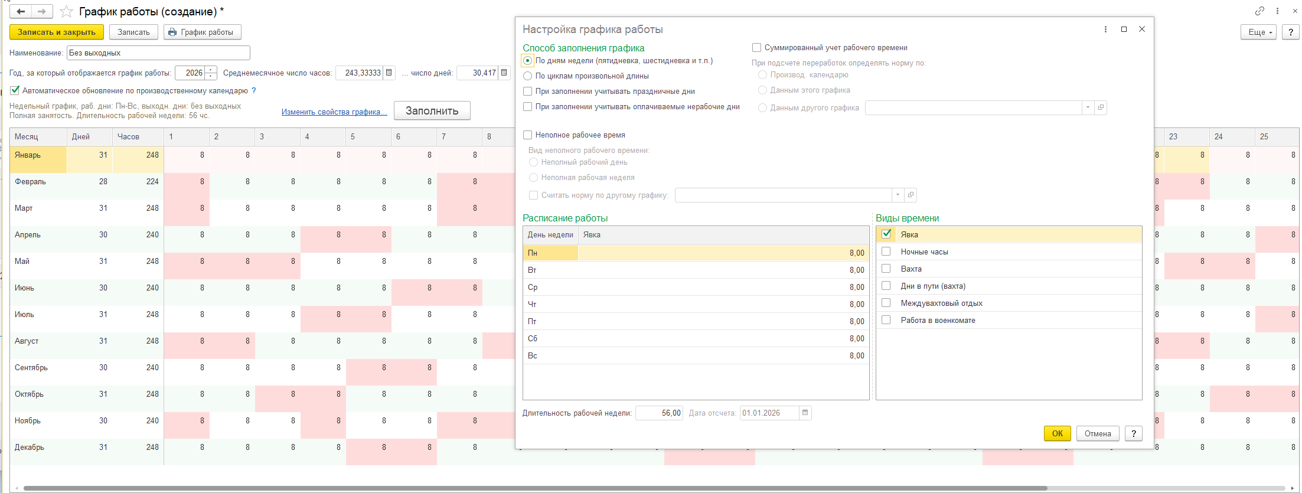
Task: Click the forward navigation arrow
Action: [41, 11]
